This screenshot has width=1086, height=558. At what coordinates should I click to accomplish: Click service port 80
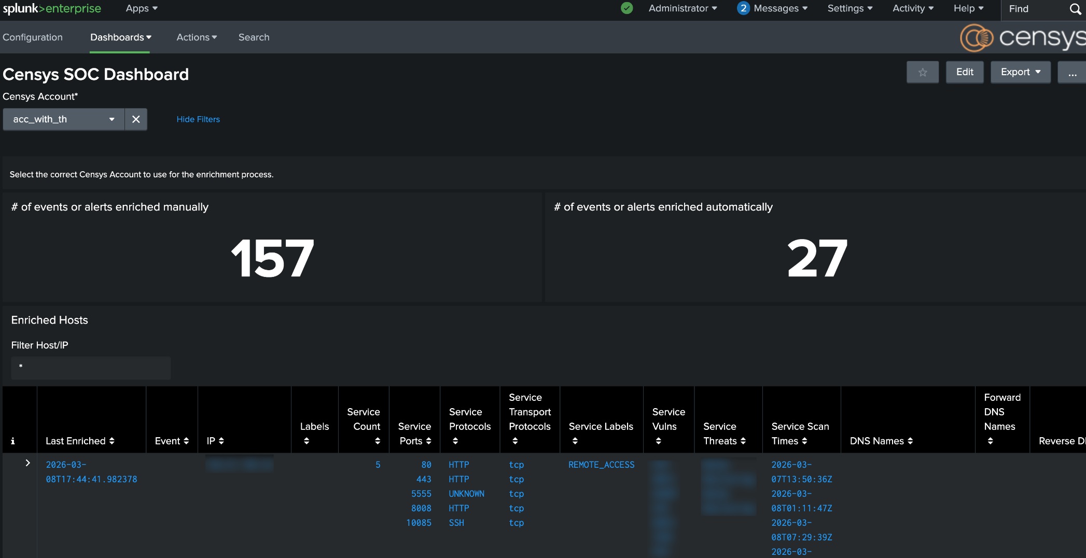click(426, 465)
